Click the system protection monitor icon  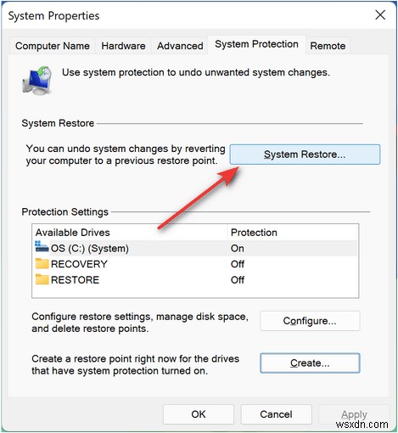37,81
